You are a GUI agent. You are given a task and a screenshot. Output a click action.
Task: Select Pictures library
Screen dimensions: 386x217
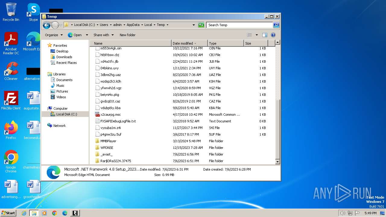tap(62, 91)
